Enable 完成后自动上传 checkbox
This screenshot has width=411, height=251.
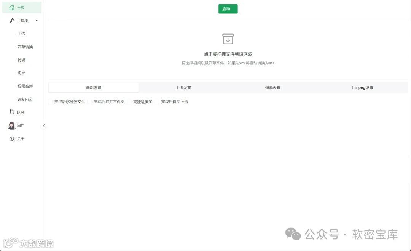coord(157,102)
